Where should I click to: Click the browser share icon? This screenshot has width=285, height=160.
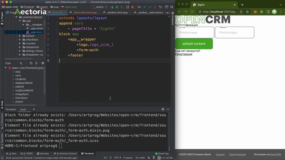tap(241, 12)
